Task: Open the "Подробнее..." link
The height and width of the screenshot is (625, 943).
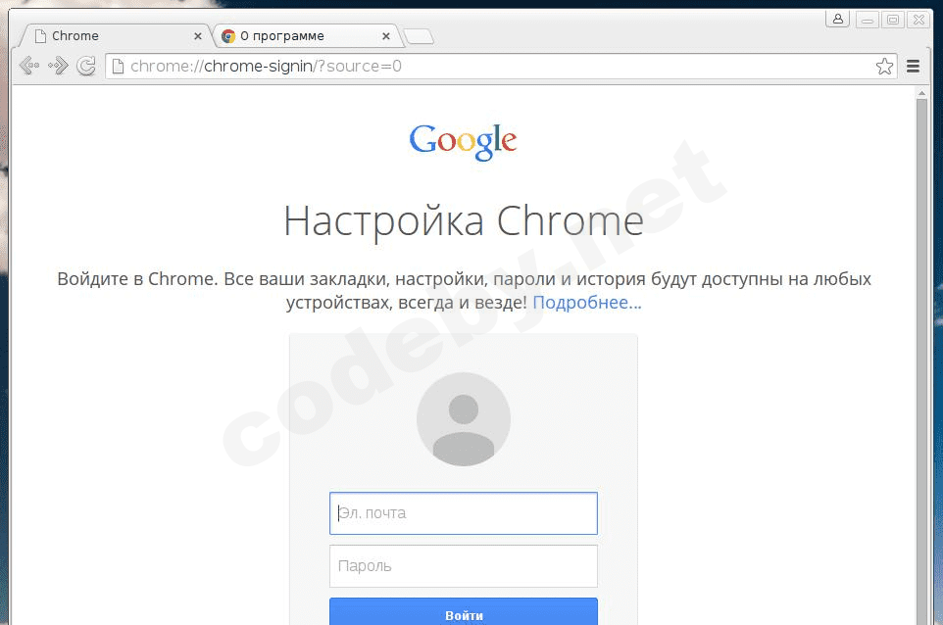Action: (587, 303)
